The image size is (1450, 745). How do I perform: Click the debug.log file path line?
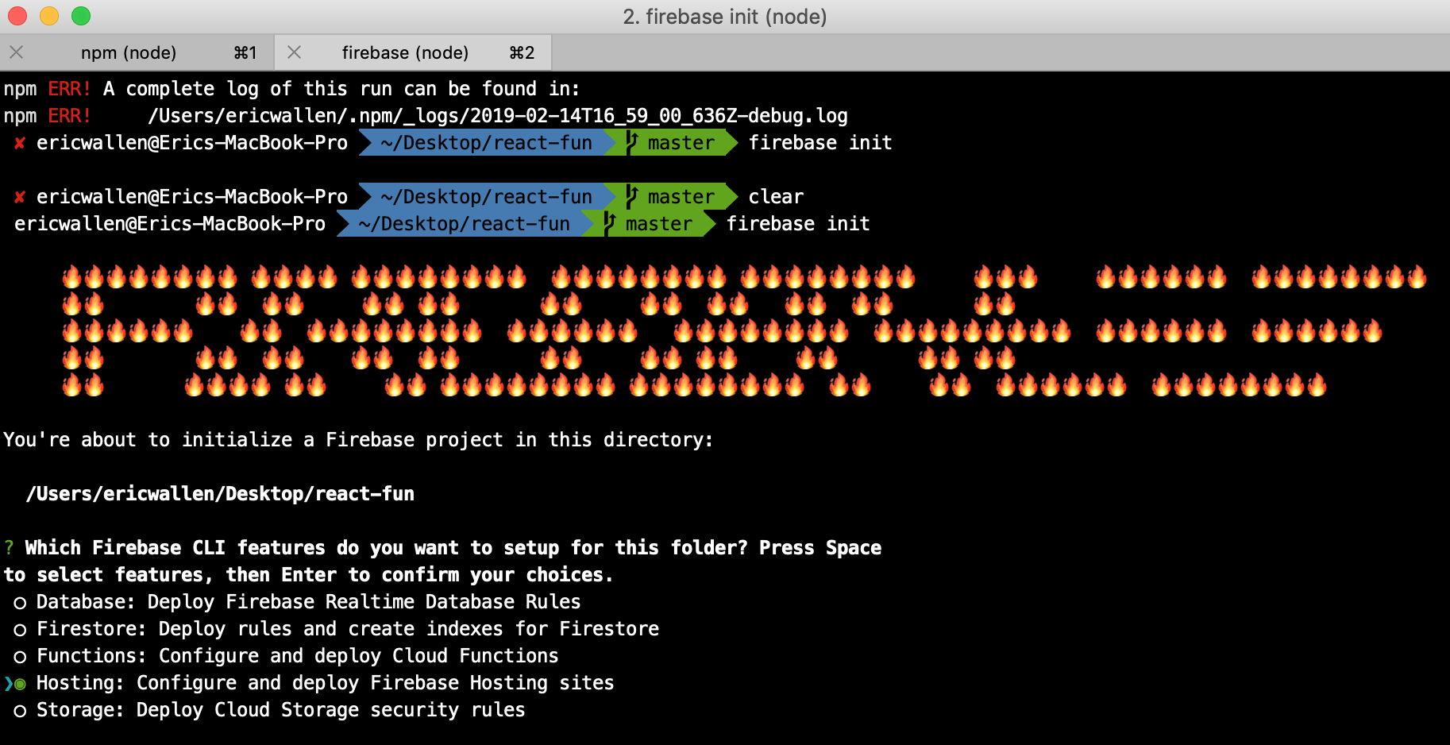point(498,116)
